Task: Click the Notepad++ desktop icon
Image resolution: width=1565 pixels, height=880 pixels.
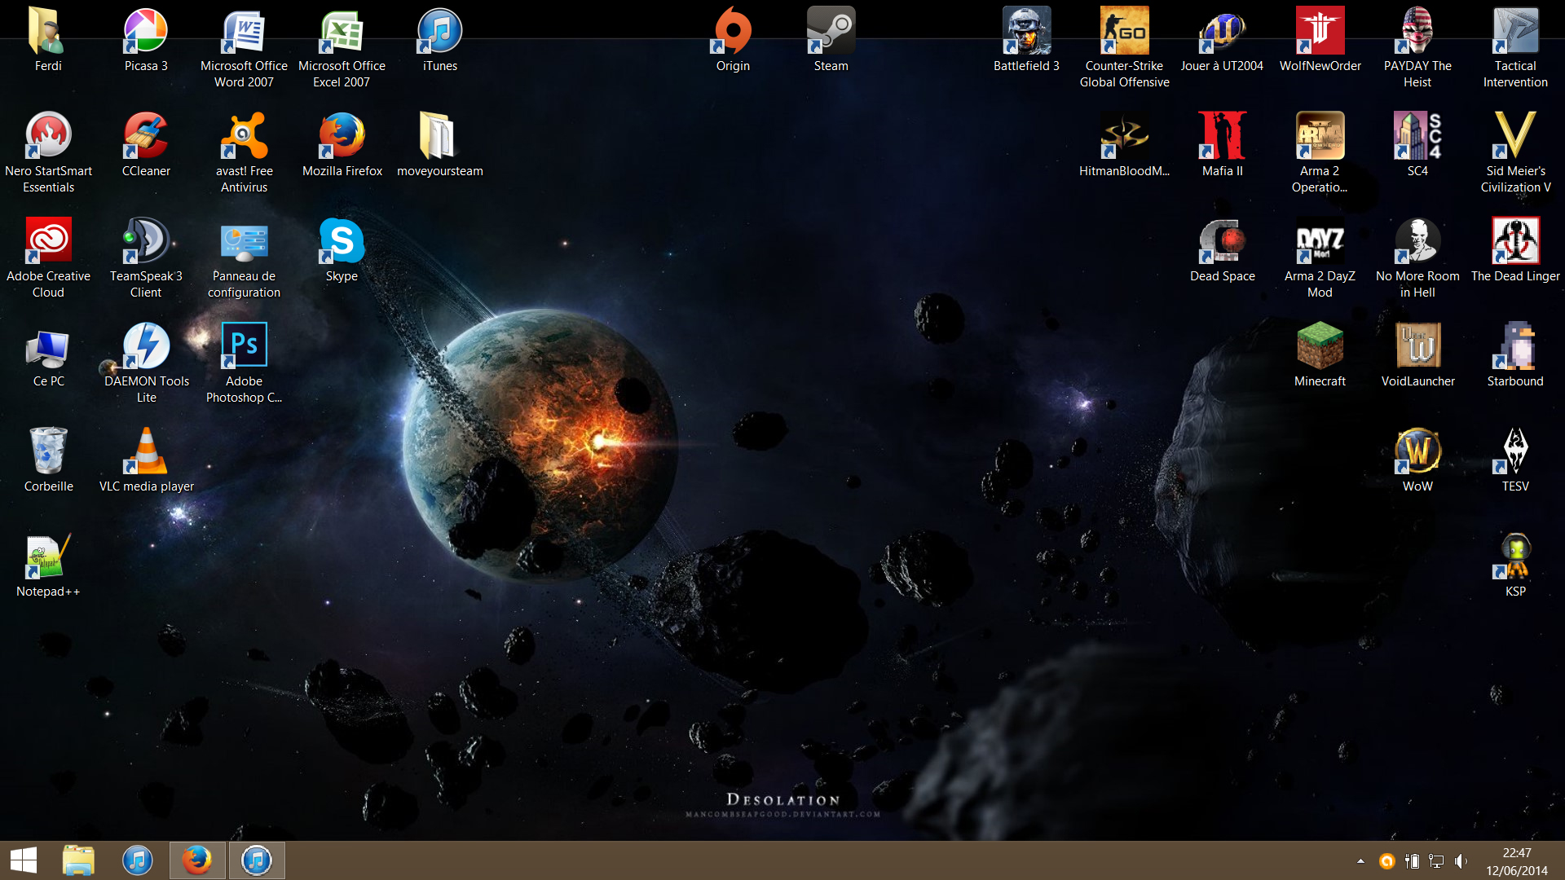Action: (x=48, y=556)
